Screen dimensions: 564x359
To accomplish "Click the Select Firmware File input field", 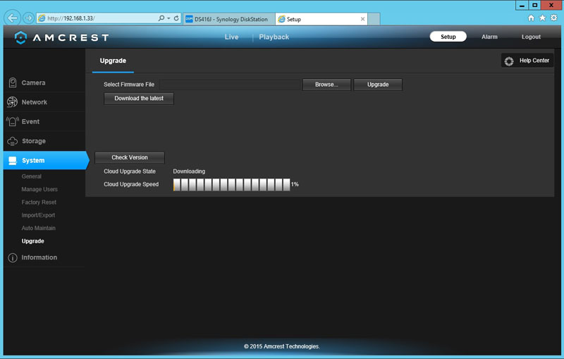I will coord(231,85).
